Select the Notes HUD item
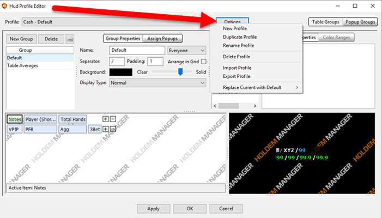The height and width of the screenshot is (218, 382). point(15,119)
